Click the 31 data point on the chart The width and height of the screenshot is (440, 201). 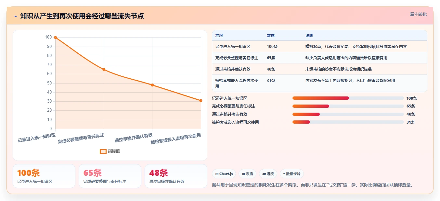point(201,101)
